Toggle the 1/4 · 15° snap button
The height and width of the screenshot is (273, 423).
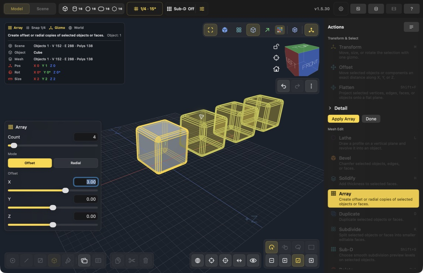pyautogui.click(x=145, y=9)
